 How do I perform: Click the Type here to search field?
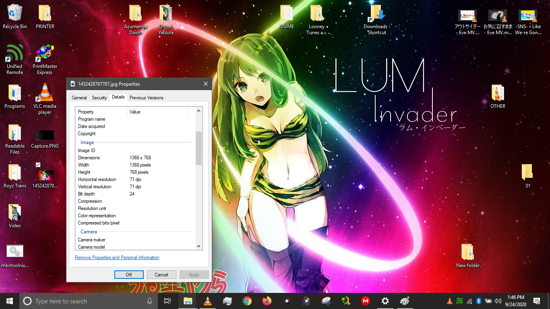tap(89, 301)
